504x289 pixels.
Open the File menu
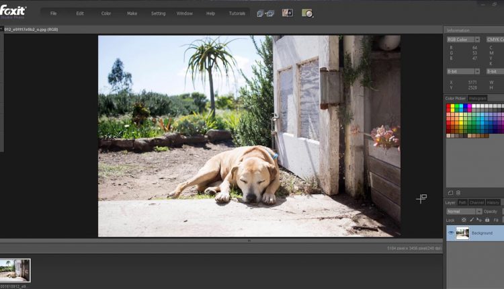tap(53, 13)
